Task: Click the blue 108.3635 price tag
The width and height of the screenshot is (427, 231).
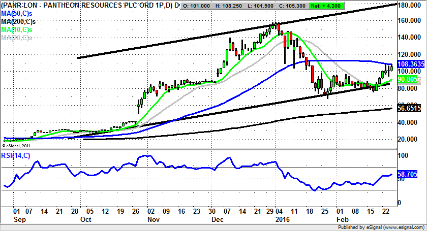Action: [x=409, y=65]
